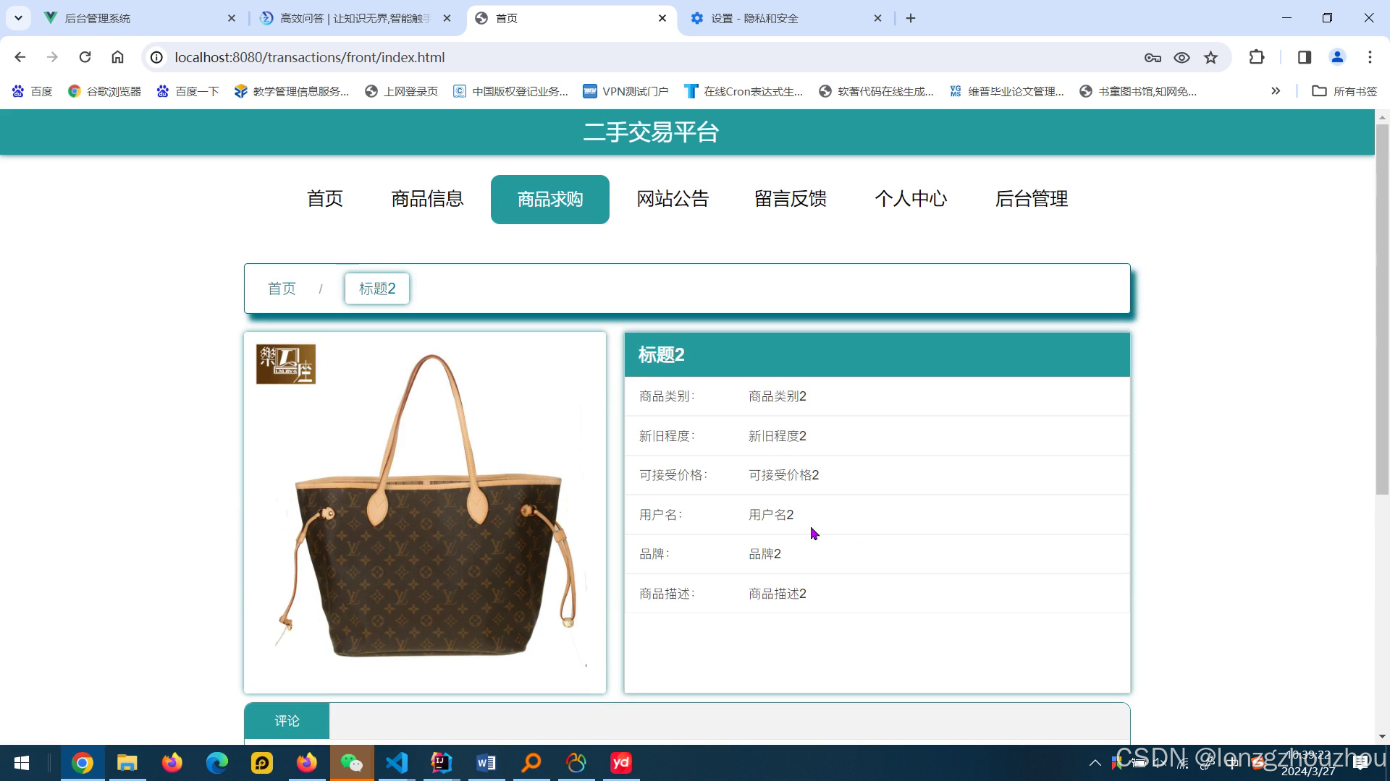Go to 个人中心 page
The image size is (1390, 781).
point(911,199)
